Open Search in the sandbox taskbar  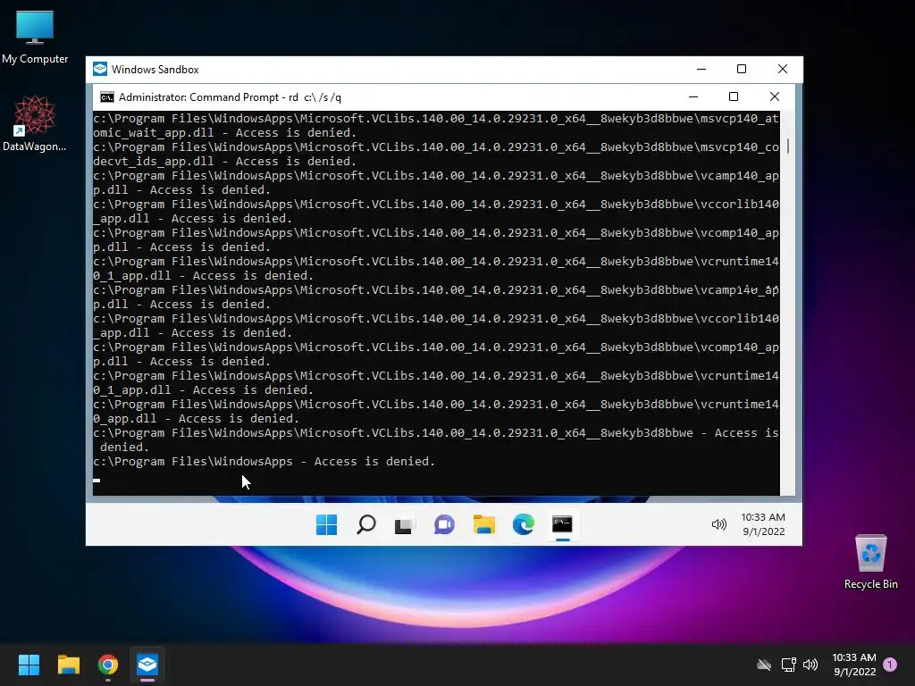coord(365,524)
